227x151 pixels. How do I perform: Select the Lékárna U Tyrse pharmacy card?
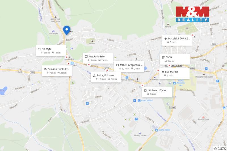pos(157,92)
